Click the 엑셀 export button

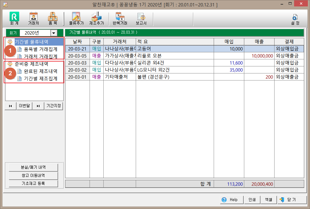point(268,200)
